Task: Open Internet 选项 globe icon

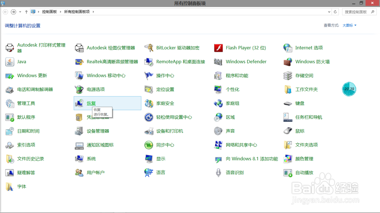Action: tap(288, 48)
